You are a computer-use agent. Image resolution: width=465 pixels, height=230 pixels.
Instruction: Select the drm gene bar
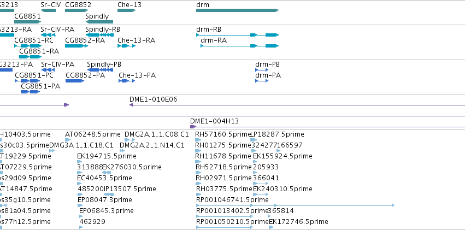(237, 10)
